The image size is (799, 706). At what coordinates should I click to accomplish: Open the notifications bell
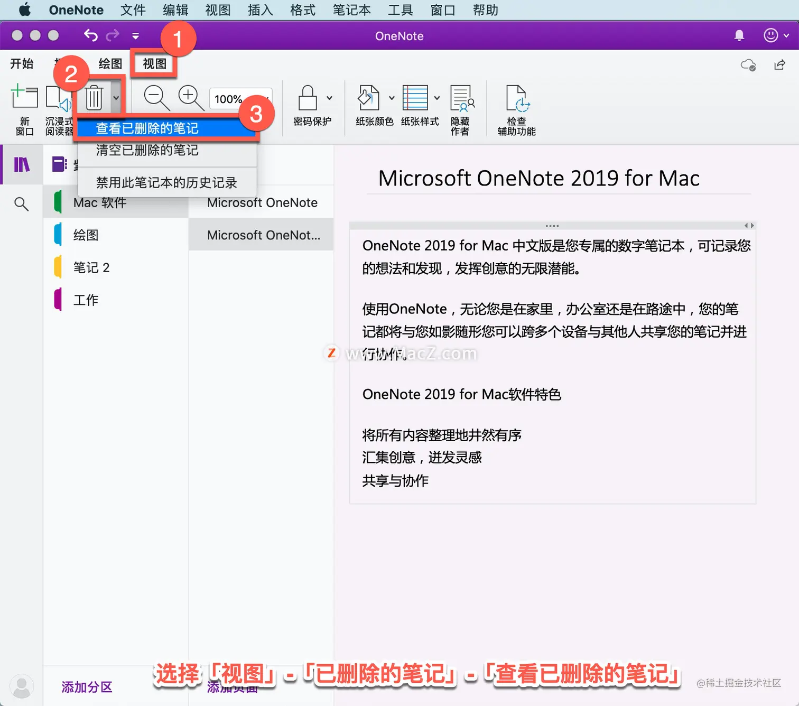tap(739, 35)
